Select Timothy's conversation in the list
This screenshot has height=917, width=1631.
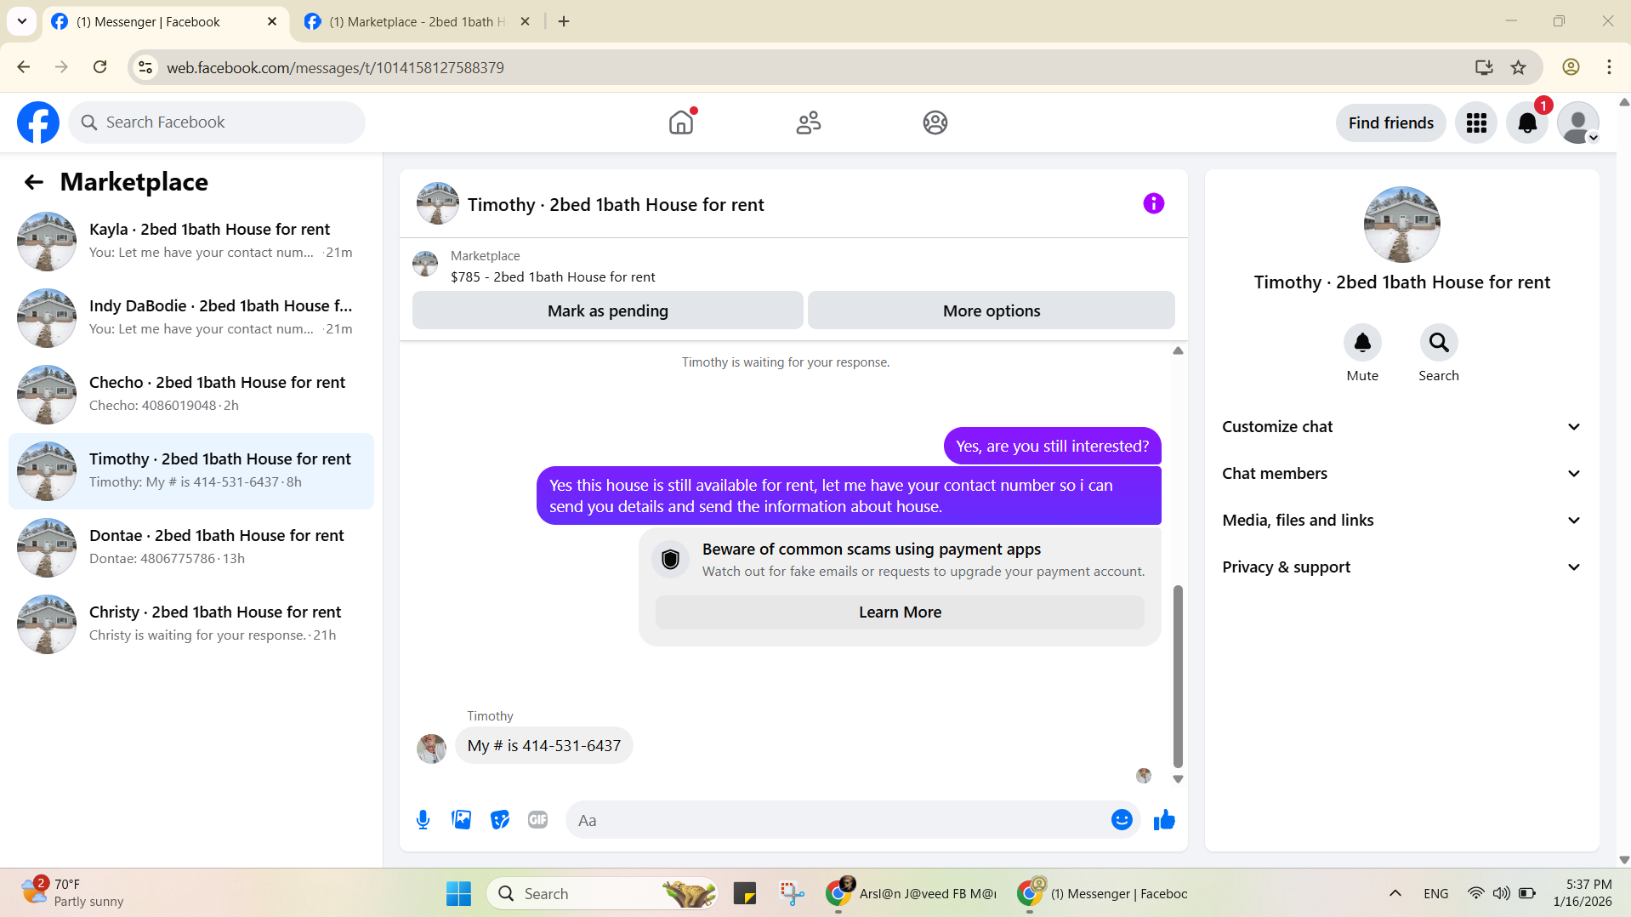tap(191, 470)
